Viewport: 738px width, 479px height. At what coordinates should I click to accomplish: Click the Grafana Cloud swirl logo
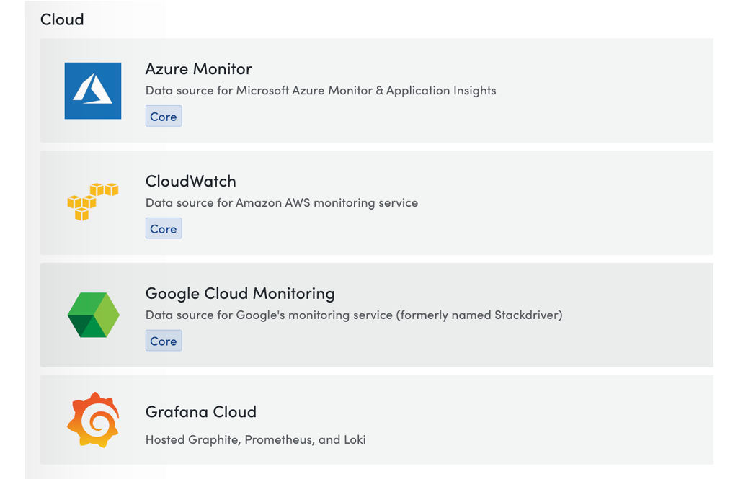[93, 419]
